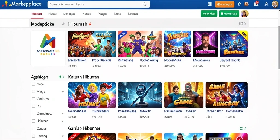Open the orange-bordered message icon
The width and height of the screenshot is (280, 140).
point(247,4)
